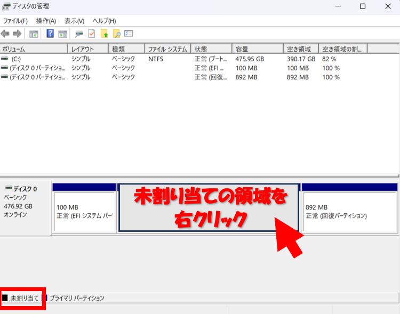
Task: Click the blue プライマリ パーティション legend swatch
Action: (46, 297)
